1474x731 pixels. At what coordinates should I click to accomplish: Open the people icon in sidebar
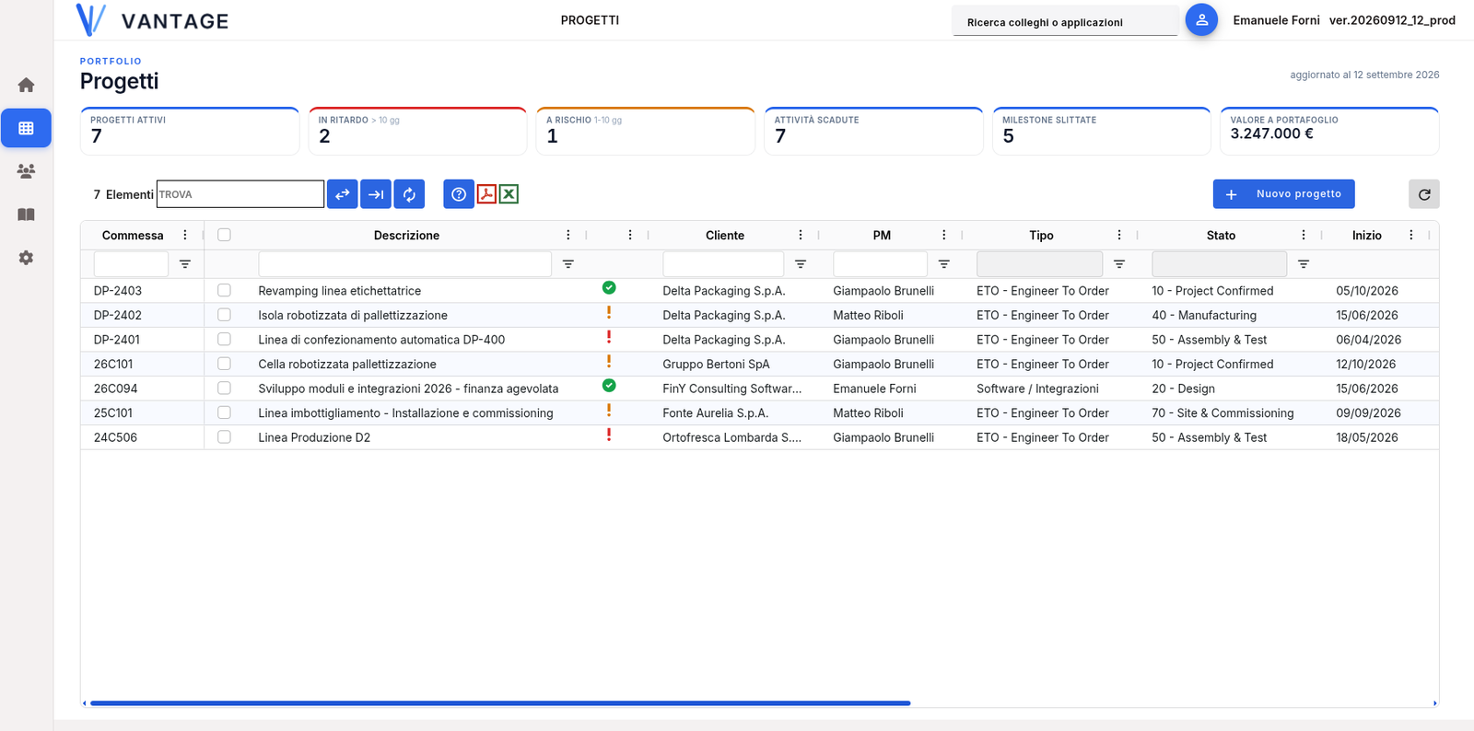pos(26,171)
